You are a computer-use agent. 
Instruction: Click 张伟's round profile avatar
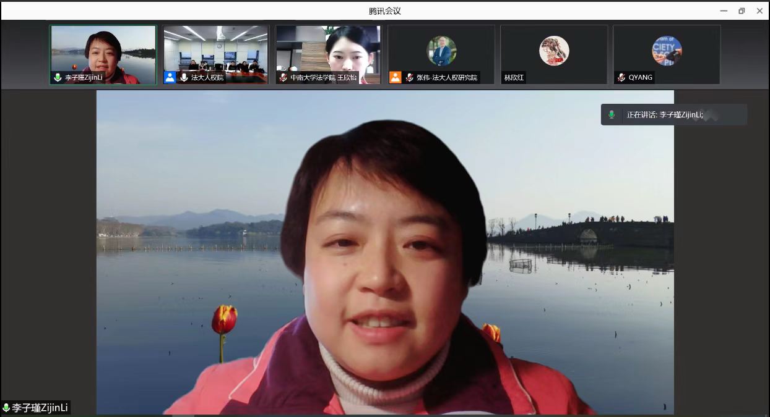[441, 51]
